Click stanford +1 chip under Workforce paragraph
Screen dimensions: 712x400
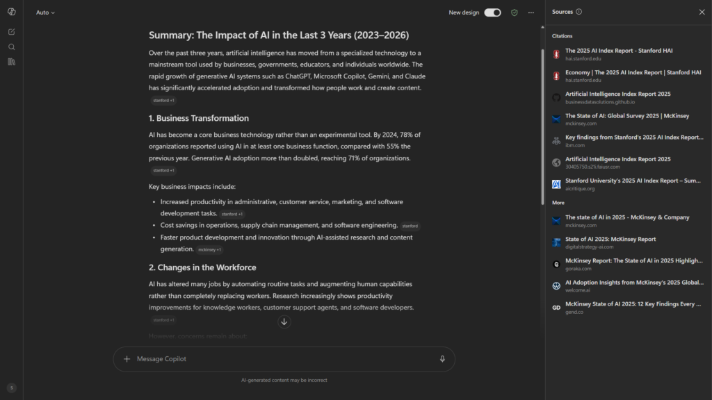[163, 320]
